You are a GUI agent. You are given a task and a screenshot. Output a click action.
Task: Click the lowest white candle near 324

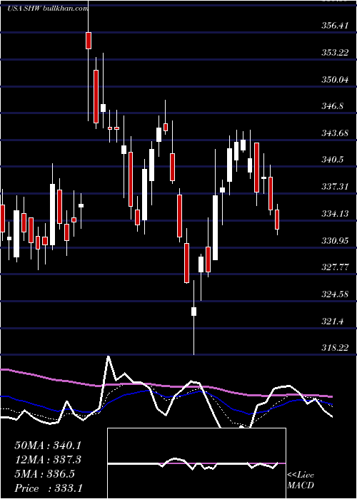click(193, 312)
